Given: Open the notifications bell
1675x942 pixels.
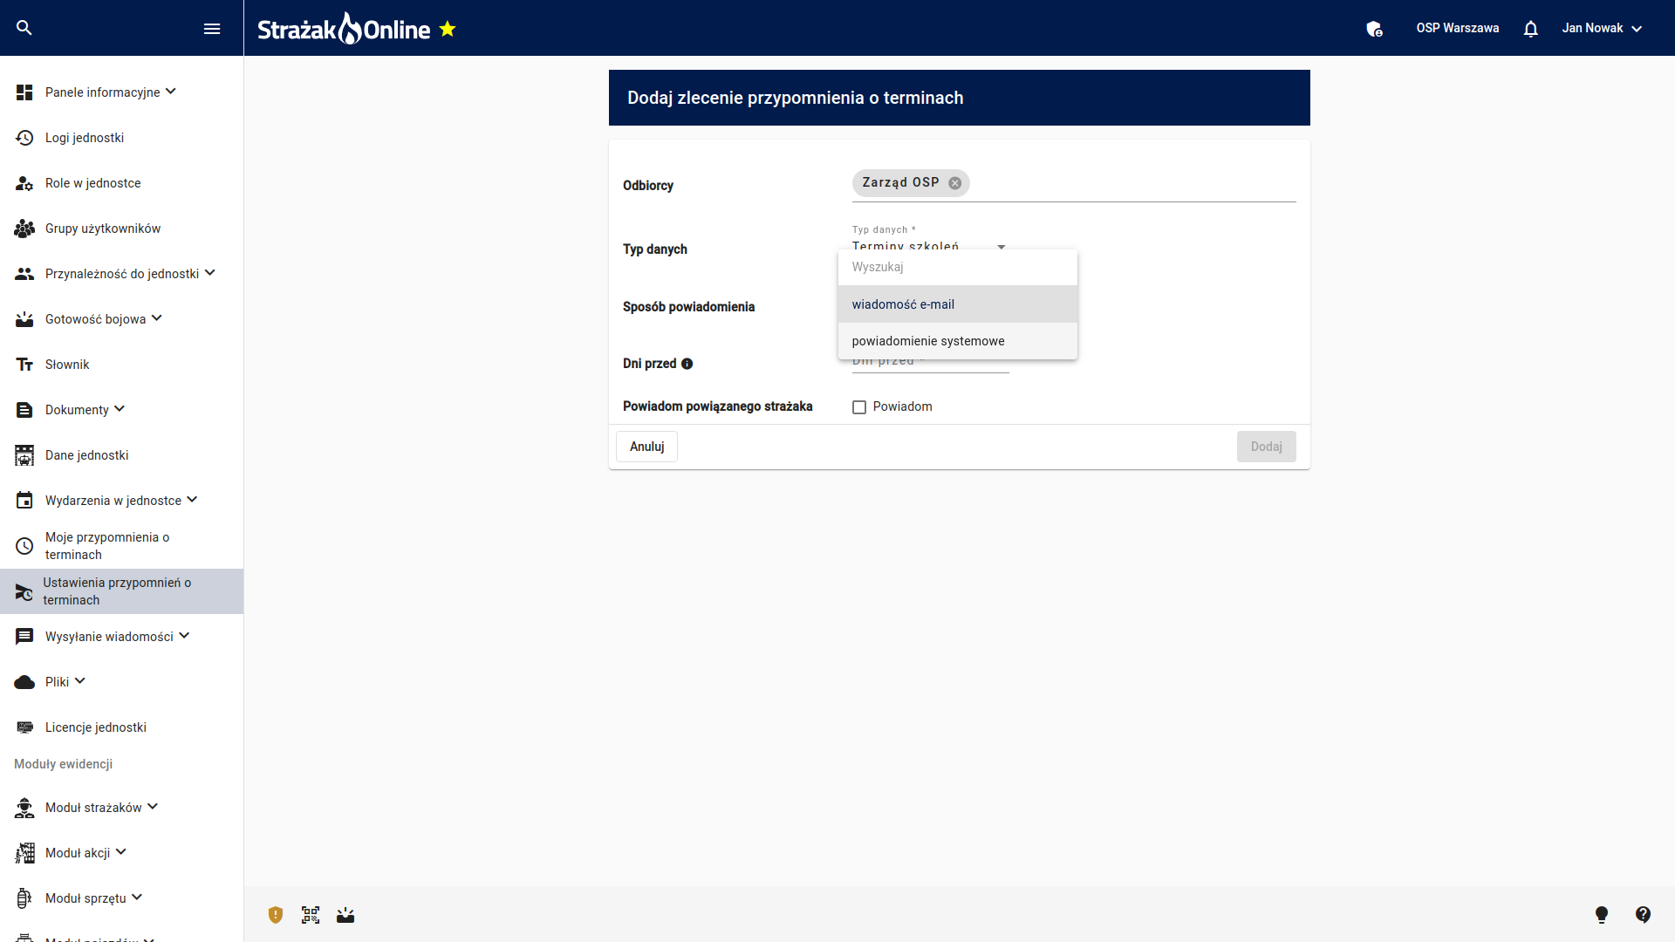Looking at the screenshot, I should tap(1530, 29).
